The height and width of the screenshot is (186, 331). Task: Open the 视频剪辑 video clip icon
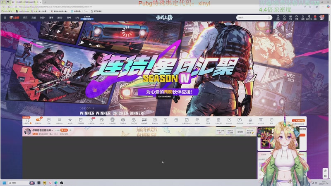pyautogui.click(x=240, y=121)
